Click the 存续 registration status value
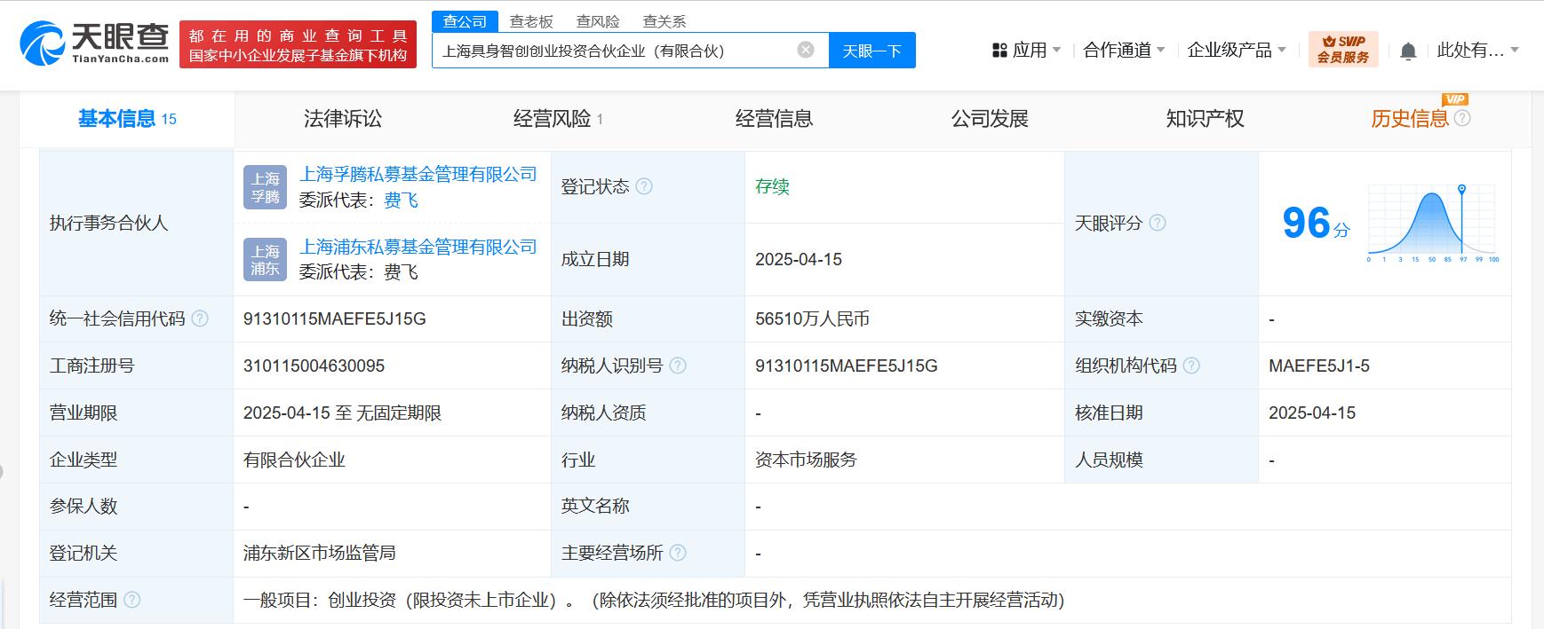This screenshot has width=1544, height=629. 772,186
